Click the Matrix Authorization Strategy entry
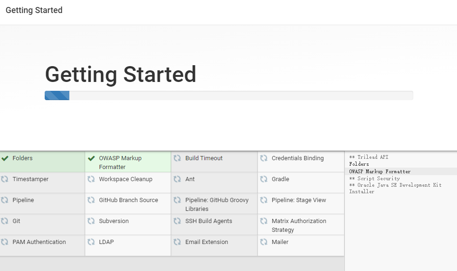Image resolution: width=457 pixels, height=271 pixels. (301, 224)
